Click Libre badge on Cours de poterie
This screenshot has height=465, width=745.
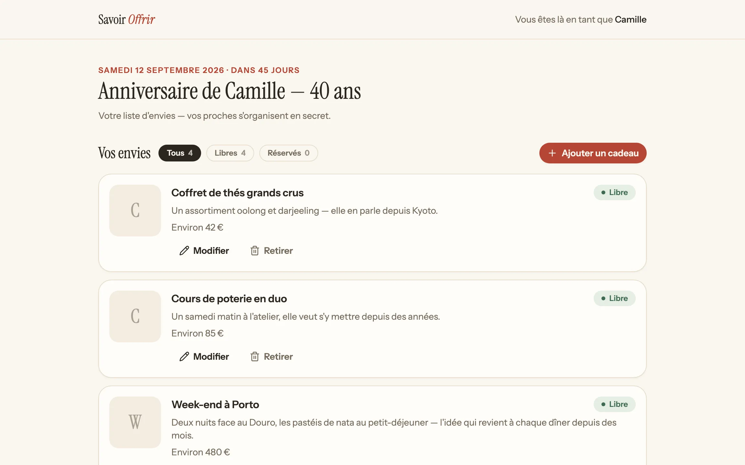[615, 298]
